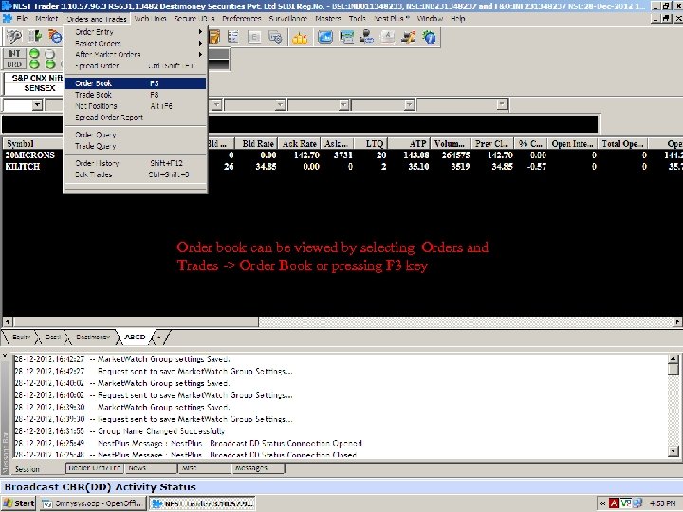The height and width of the screenshot is (512, 683).
Task: Click the Start button
Action: pos(19,503)
